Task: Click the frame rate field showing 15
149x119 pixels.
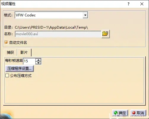Action: (x=29, y=61)
